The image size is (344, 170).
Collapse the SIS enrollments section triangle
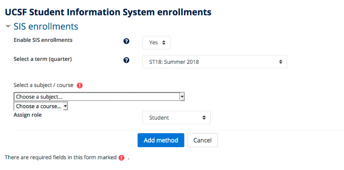coord(8,27)
